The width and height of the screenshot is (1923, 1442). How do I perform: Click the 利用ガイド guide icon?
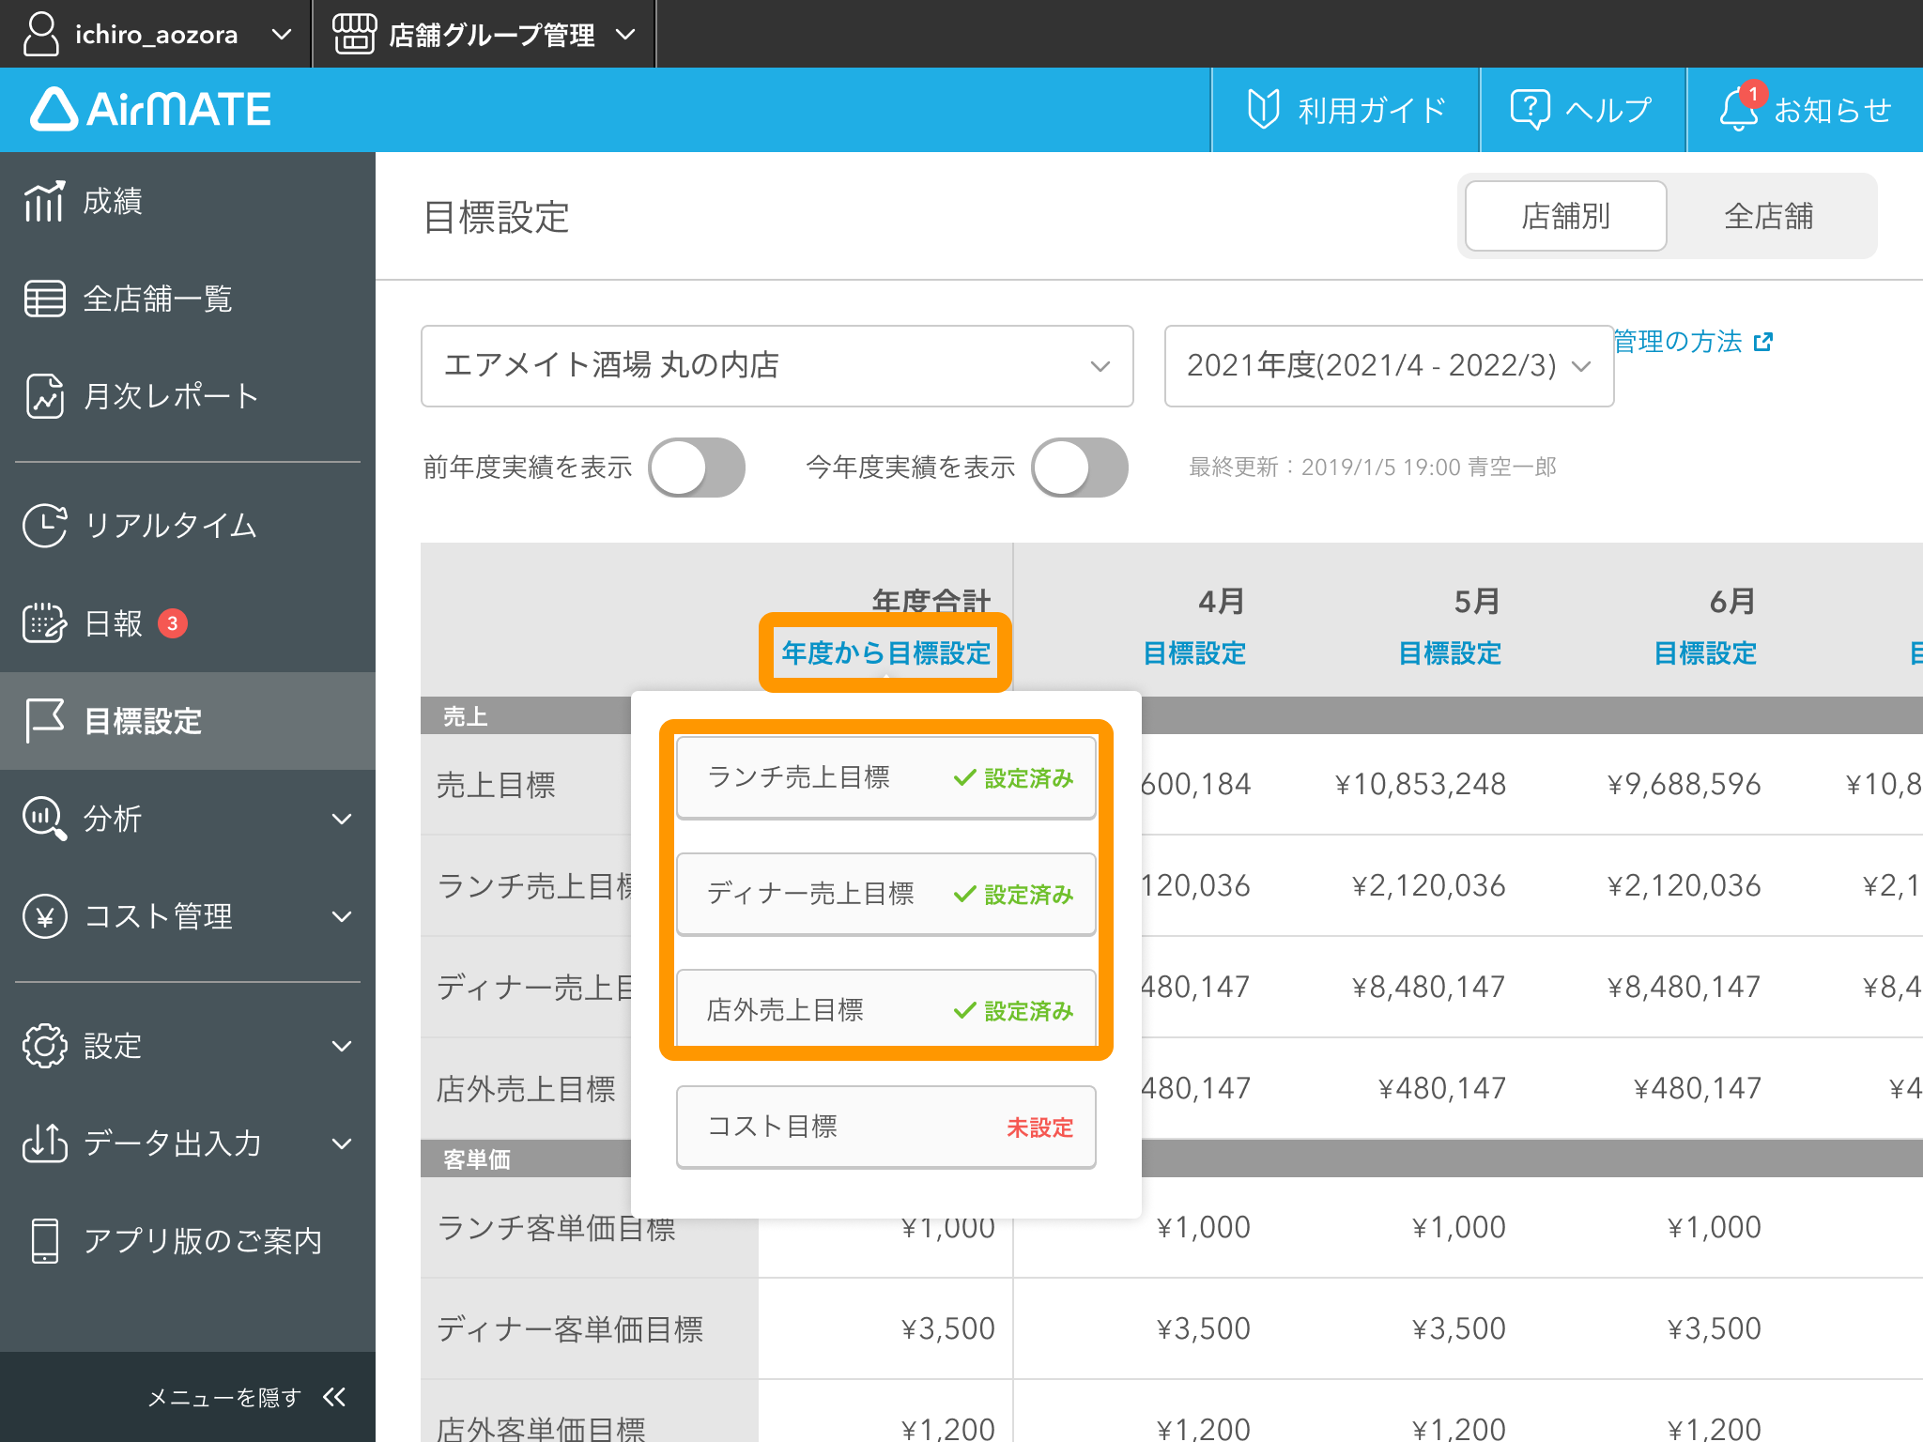[1263, 109]
